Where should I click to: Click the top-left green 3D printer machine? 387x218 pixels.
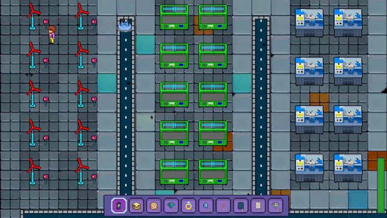tap(174, 17)
